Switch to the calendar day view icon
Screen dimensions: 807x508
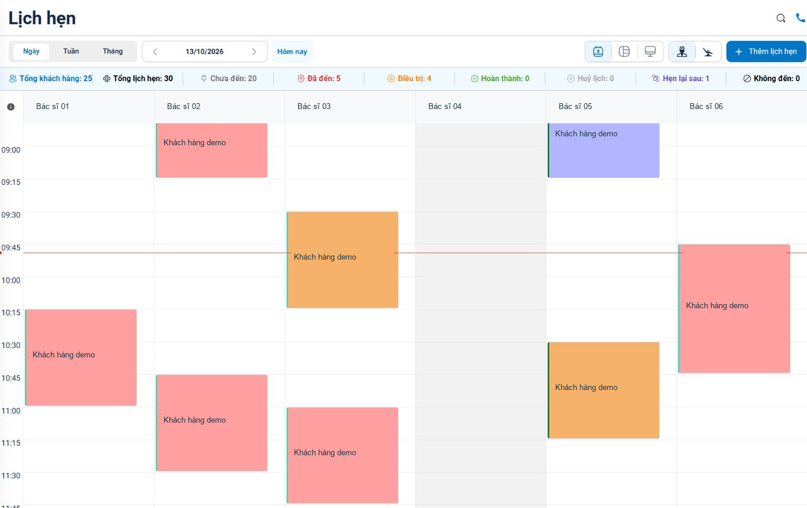[598, 52]
